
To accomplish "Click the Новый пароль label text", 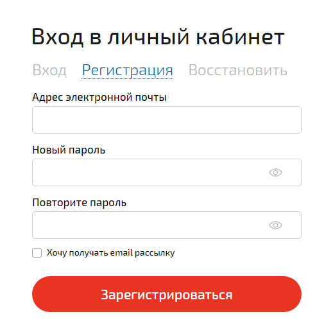I will [x=69, y=150].
